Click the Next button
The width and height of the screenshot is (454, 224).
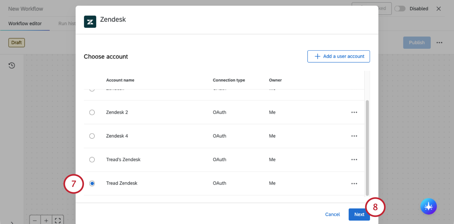[x=359, y=214]
